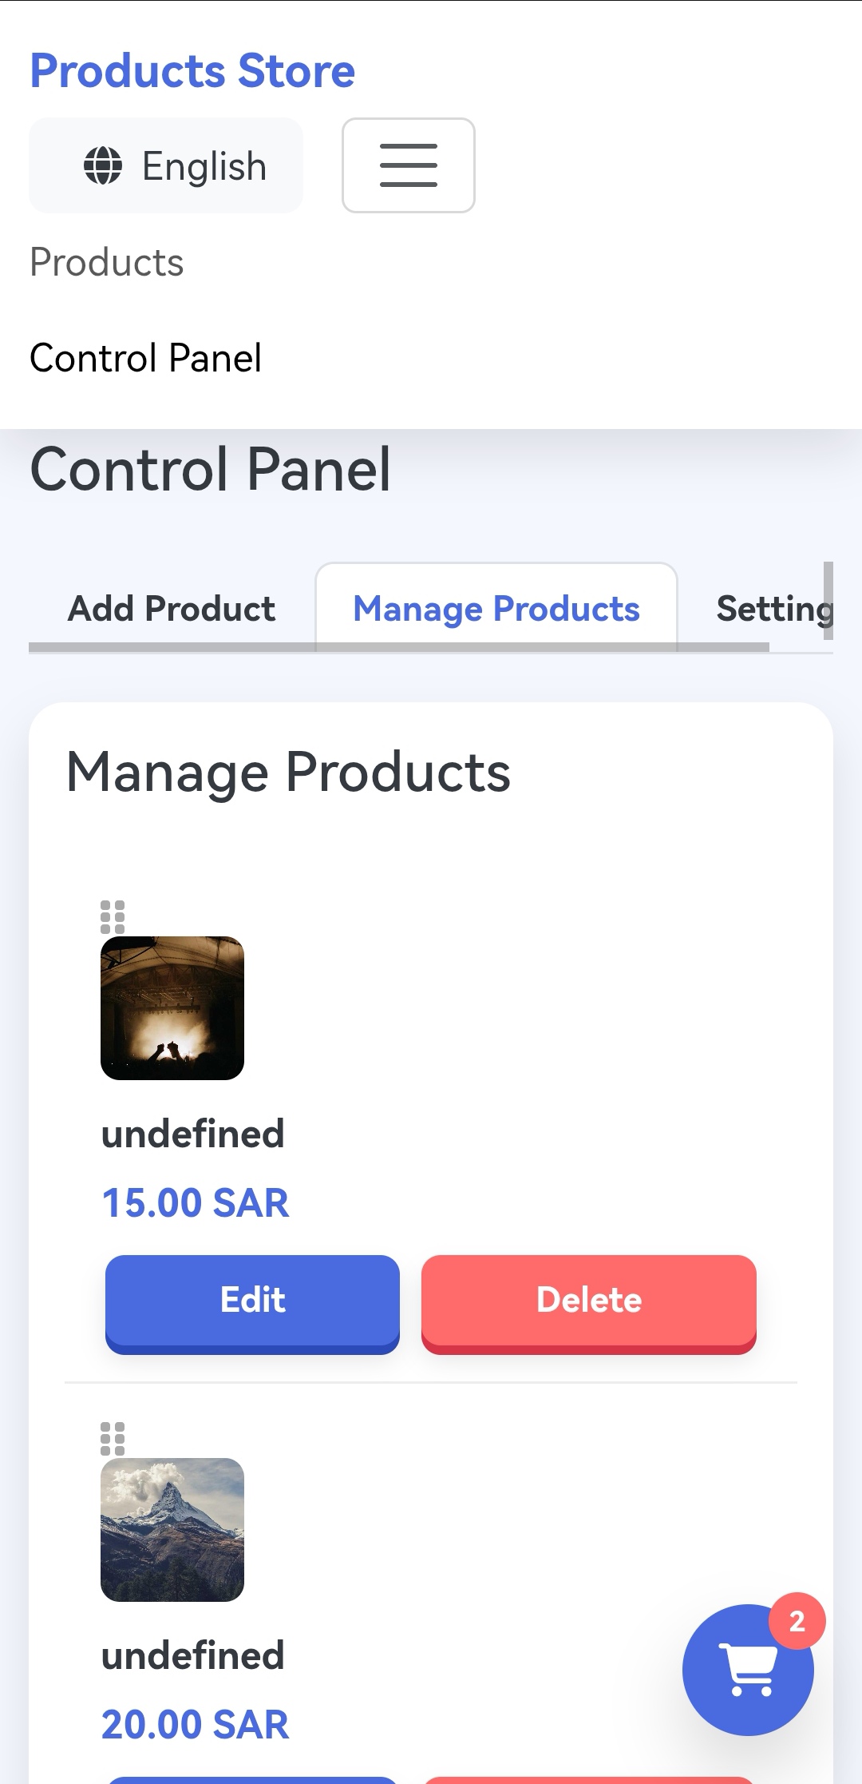The width and height of the screenshot is (862, 1784).
Task: Edit the 15.00 SAR product
Action: 252,1301
